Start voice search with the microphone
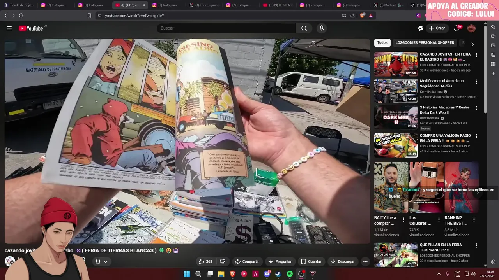 [x=322, y=28]
